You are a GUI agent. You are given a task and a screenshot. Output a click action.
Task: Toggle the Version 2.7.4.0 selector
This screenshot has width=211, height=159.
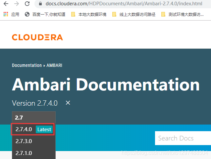coord(35,103)
